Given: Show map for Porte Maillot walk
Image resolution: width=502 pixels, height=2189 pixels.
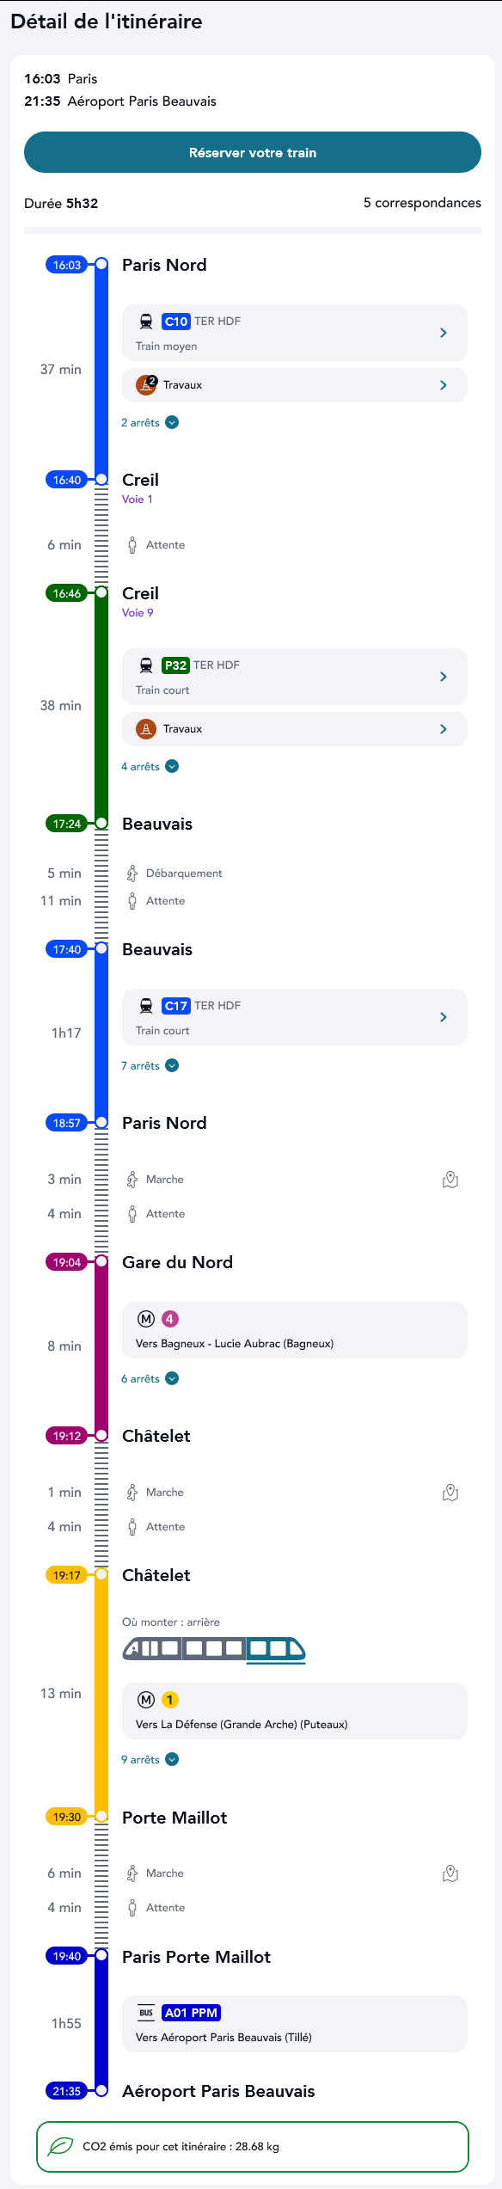Looking at the screenshot, I should [x=450, y=1873].
